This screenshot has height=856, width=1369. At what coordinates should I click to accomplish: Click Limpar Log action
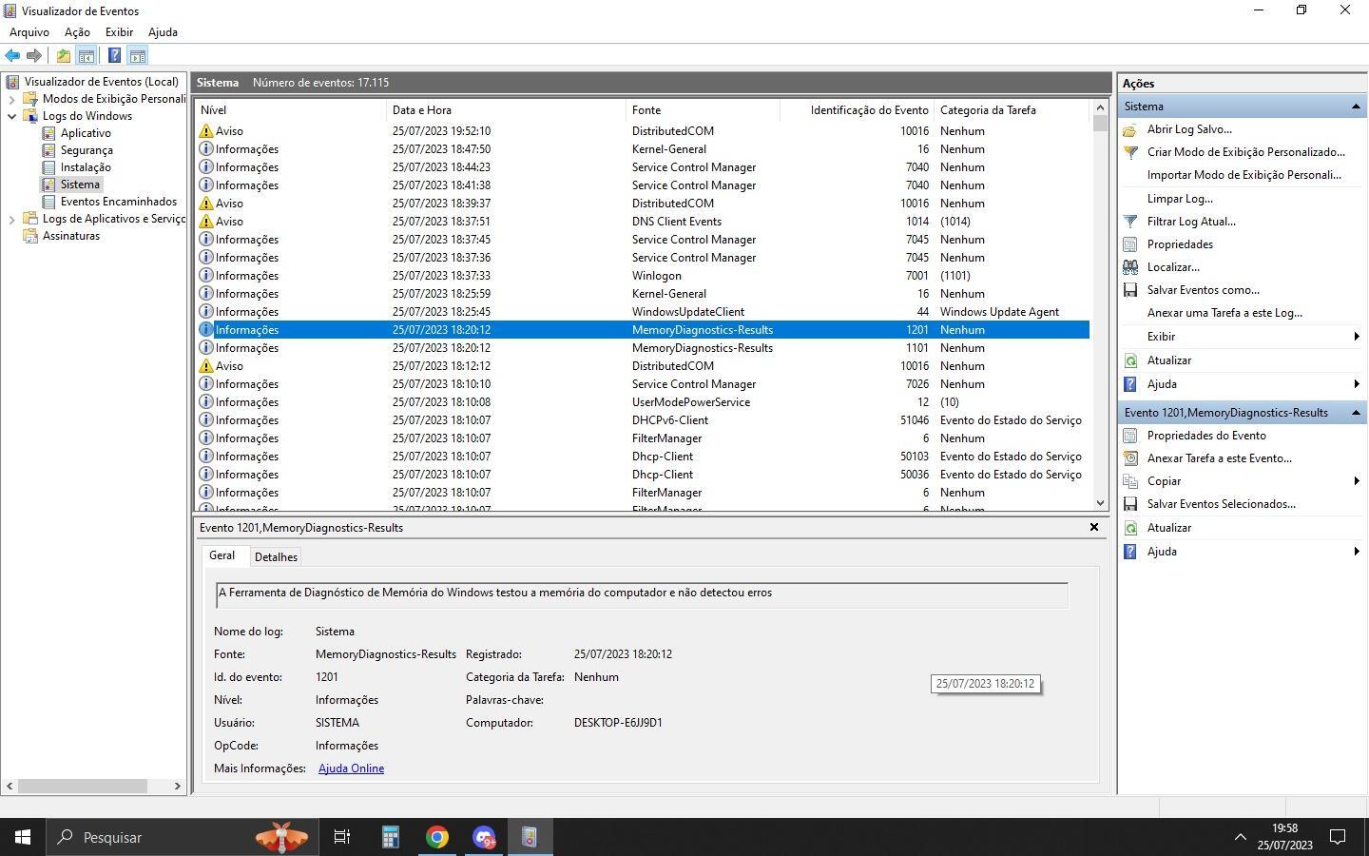[x=1180, y=199]
